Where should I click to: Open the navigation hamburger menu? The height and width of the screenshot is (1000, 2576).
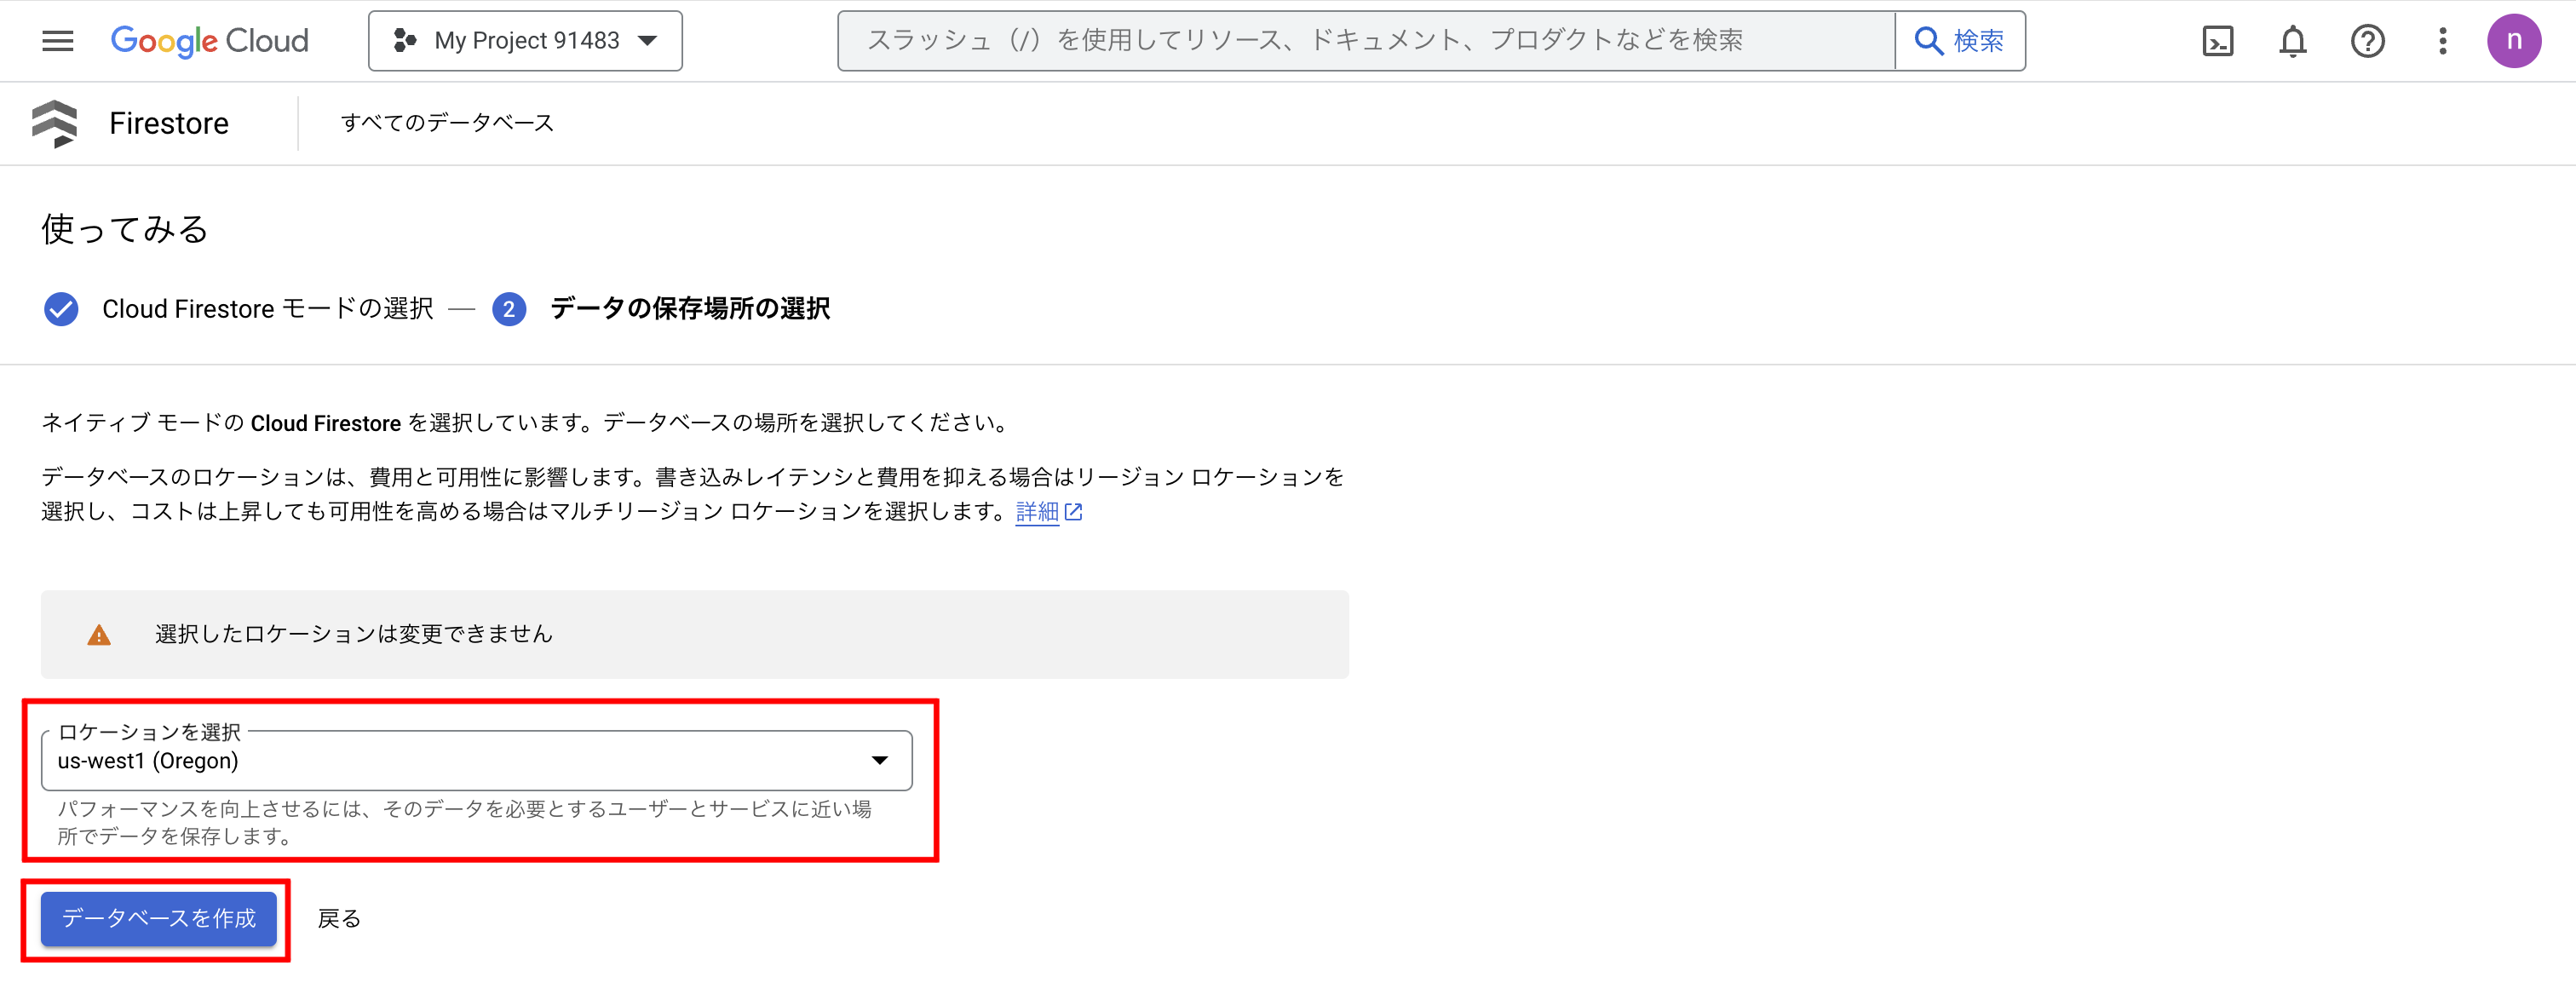tap(57, 40)
